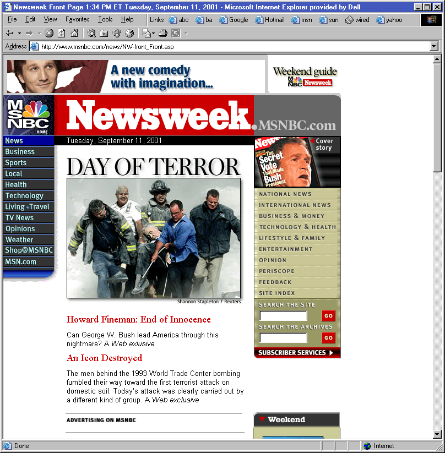This screenshot has width=445, height=453.
Task: Open Entertainment section link
Action: (x=297, y=249)
